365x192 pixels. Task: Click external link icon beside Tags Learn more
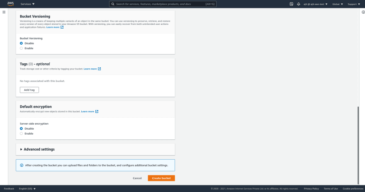pyautogui.click(x=100, y=69)
